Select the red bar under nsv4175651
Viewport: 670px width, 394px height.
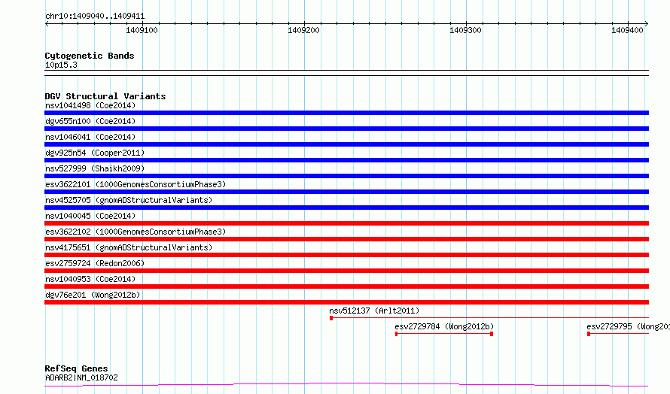point(346,255)
